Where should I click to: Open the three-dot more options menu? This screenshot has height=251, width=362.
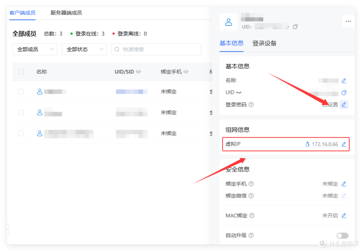[348, 21]
